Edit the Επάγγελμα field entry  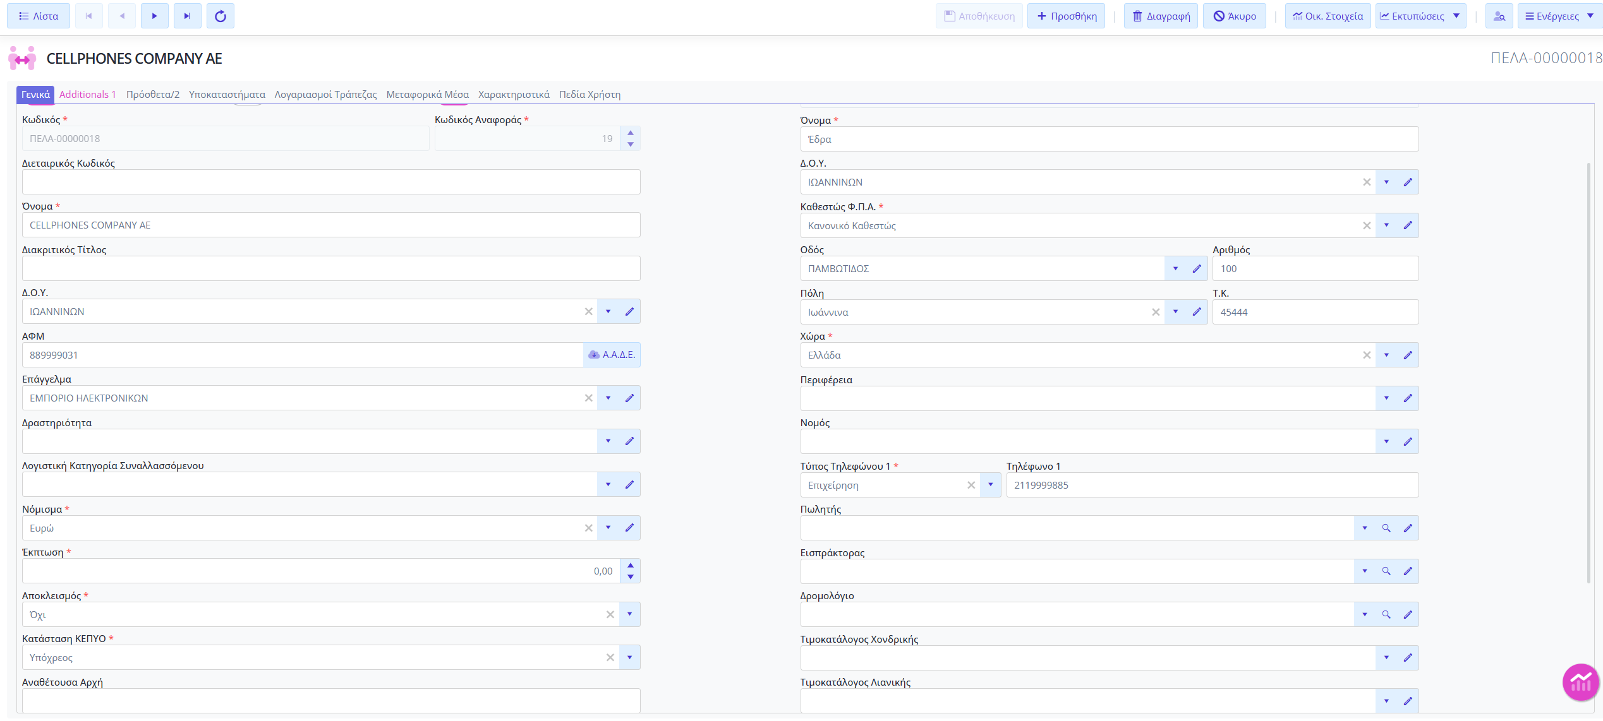pyautogui.click(x=629, y=398)
